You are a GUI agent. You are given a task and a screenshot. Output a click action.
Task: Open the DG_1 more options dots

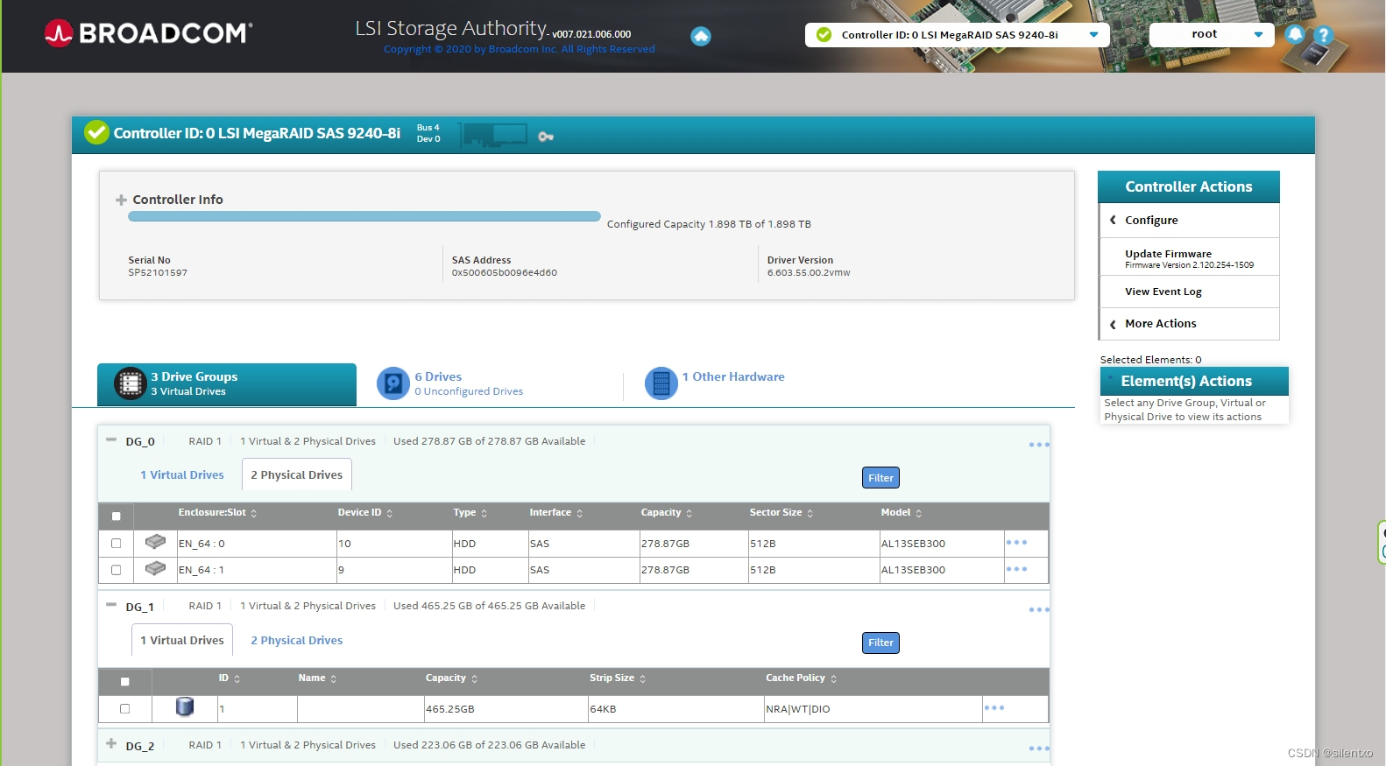click(1039, 609)
